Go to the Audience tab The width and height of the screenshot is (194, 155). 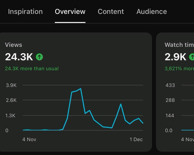point(152,12)
